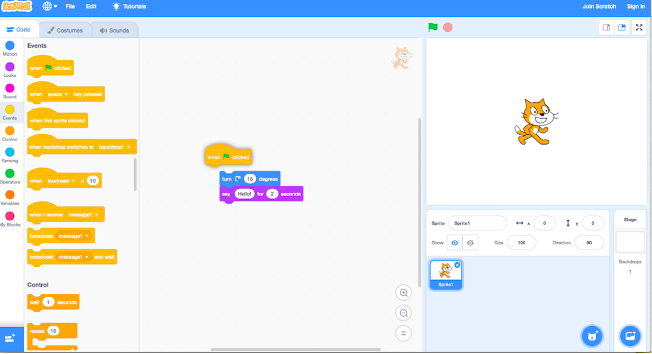Select the Stage backdrop thumbnail
Image resolution: width=652 pixels, height=354 pixels.
[630, 242]
